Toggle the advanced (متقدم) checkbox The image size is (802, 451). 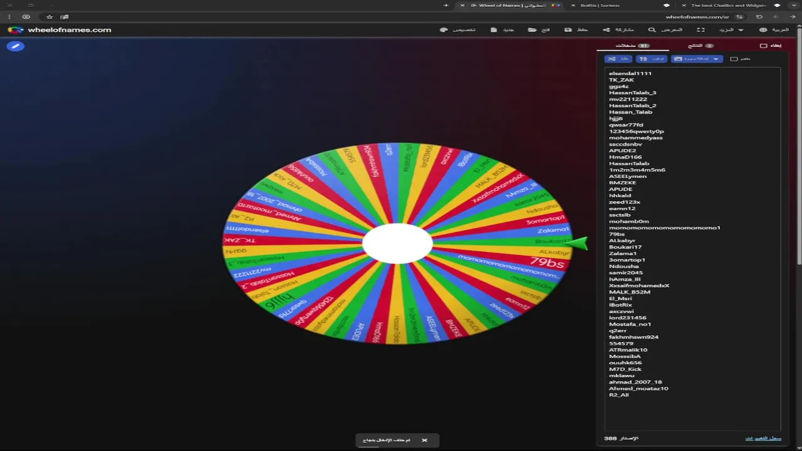tap(734, 59)
